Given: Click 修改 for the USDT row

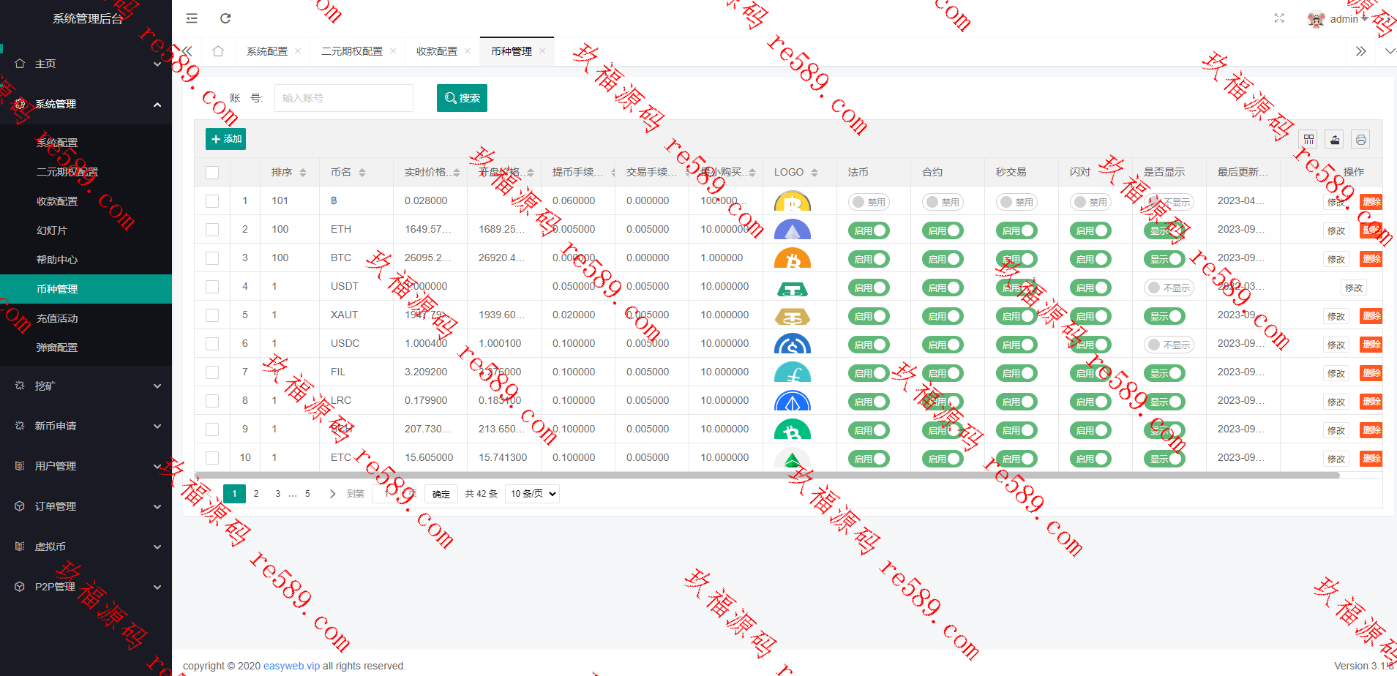Looking at the screenshot, I should click(1354, 288).
